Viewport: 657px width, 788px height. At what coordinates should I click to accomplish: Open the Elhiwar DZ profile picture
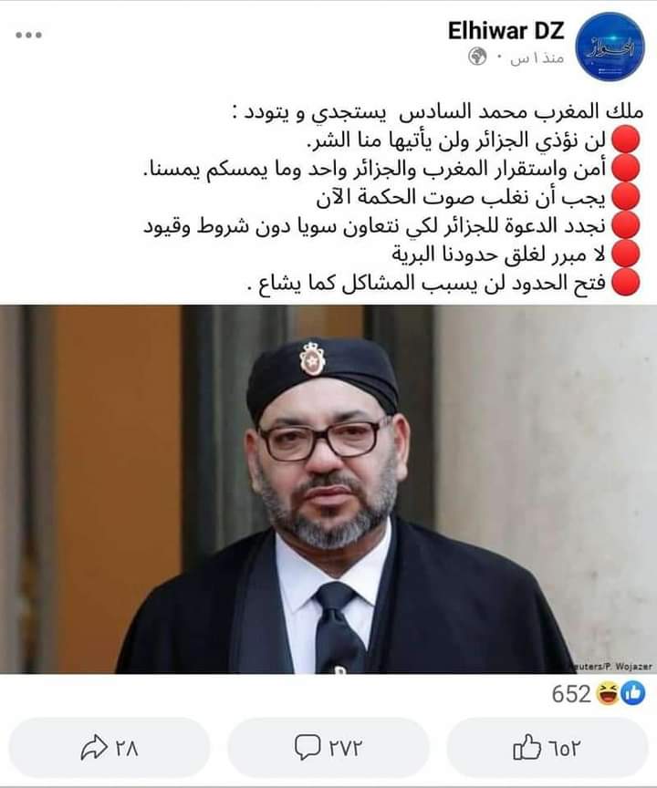tap(610, 47)
